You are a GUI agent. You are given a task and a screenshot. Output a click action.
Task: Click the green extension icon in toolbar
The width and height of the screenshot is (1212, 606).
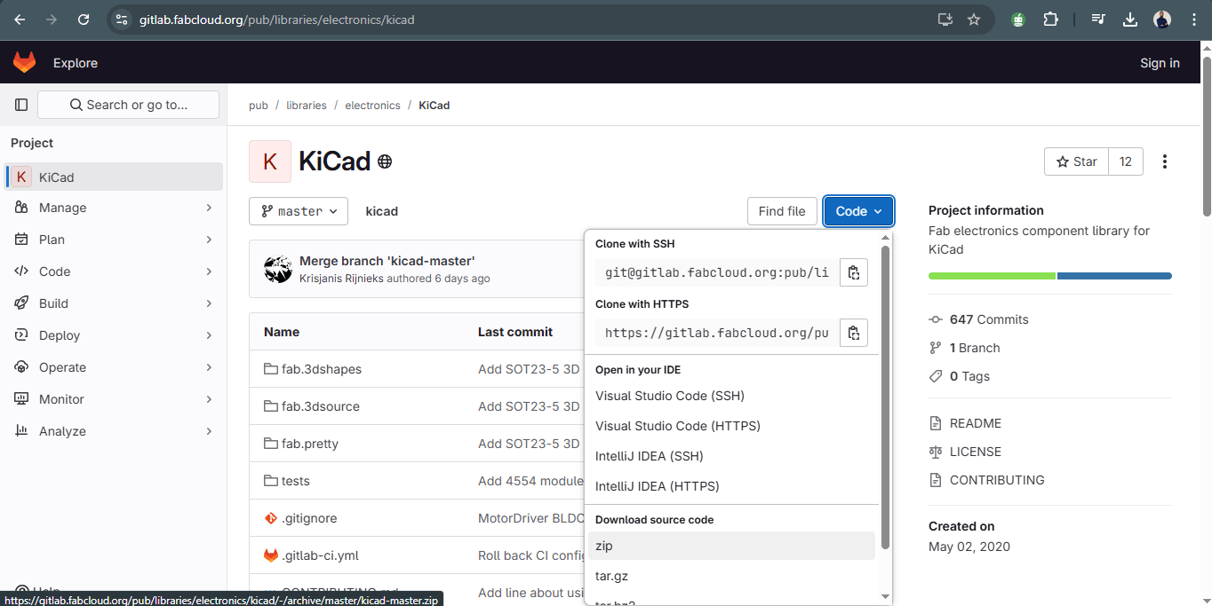[x=1018, y=20]
